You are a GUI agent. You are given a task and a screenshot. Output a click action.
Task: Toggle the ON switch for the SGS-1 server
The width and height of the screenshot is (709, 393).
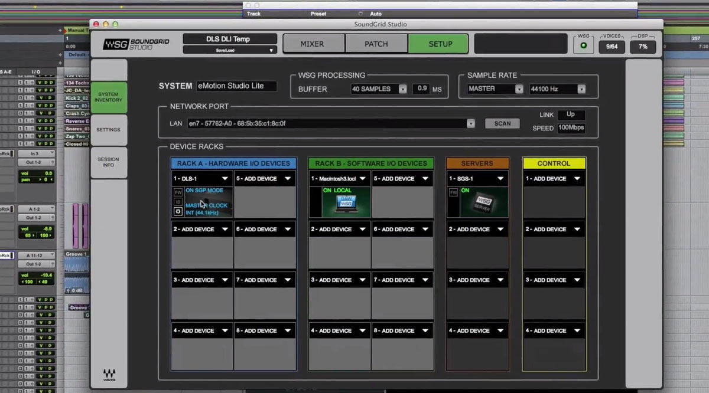(x=466, y=190)
